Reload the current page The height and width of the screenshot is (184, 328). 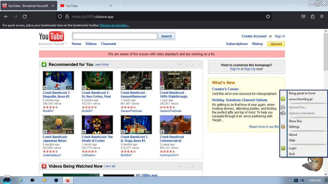tap(25, 16)
